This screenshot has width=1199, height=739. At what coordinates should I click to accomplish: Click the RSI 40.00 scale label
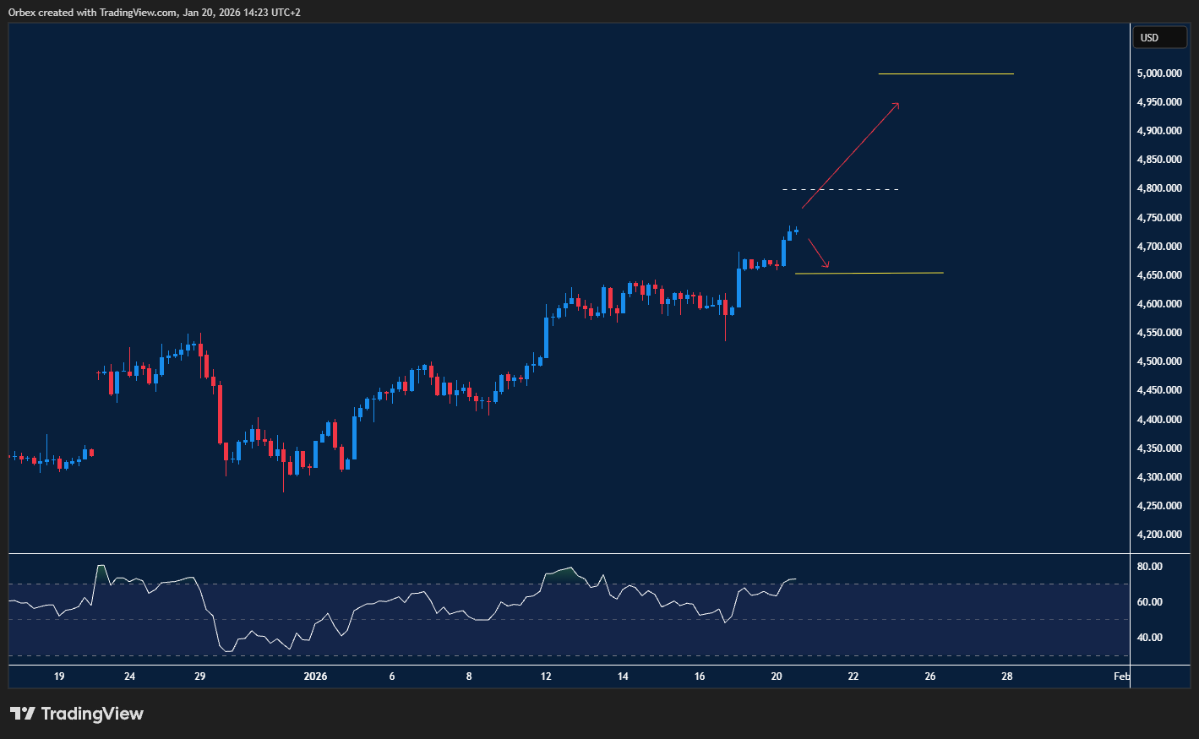click(1149, 638)
